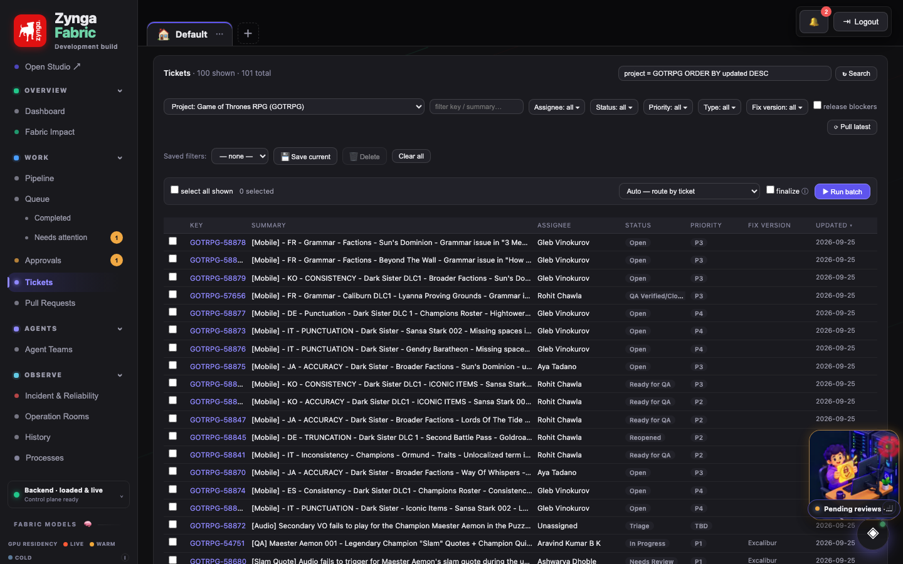Open the Open Studio link

tap(53, 67)
